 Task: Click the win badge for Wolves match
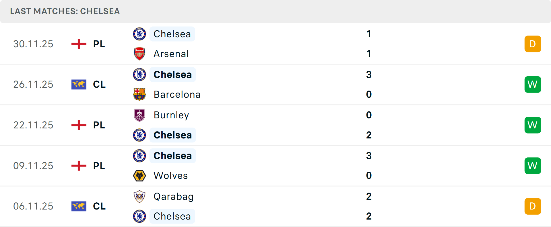[533, 166]
